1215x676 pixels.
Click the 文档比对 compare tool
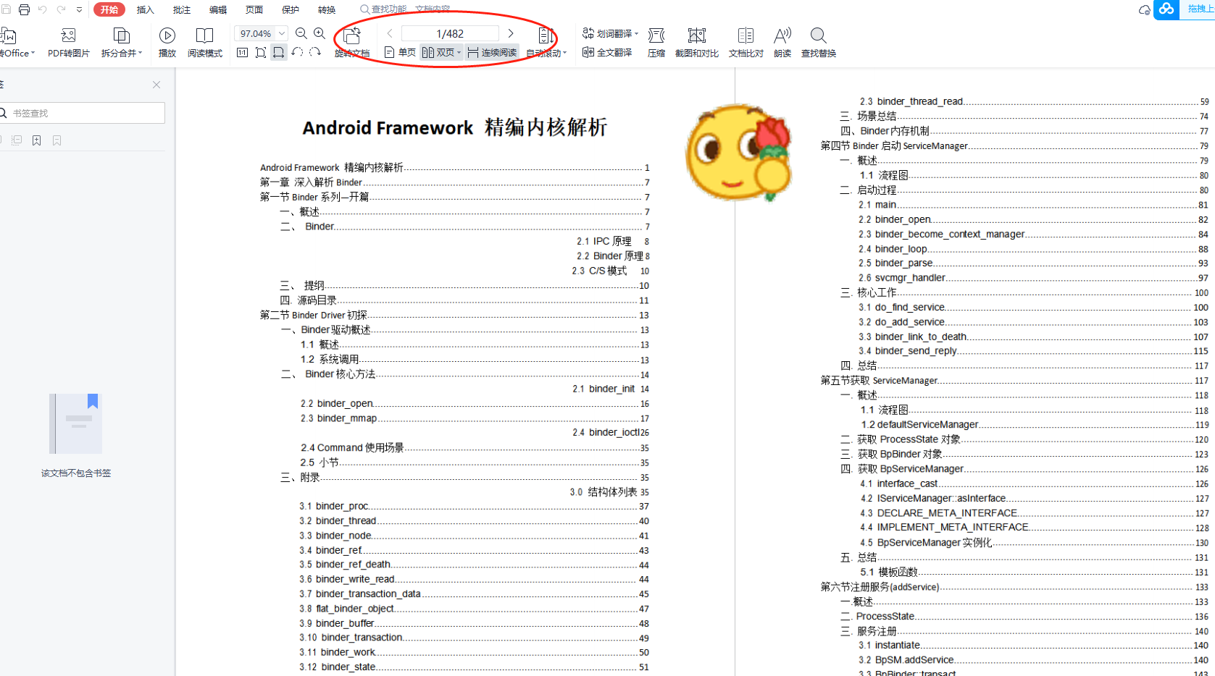tap(746, 43)
